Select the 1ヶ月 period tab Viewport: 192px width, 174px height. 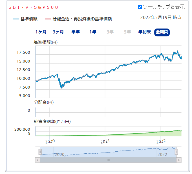point(41,32)
